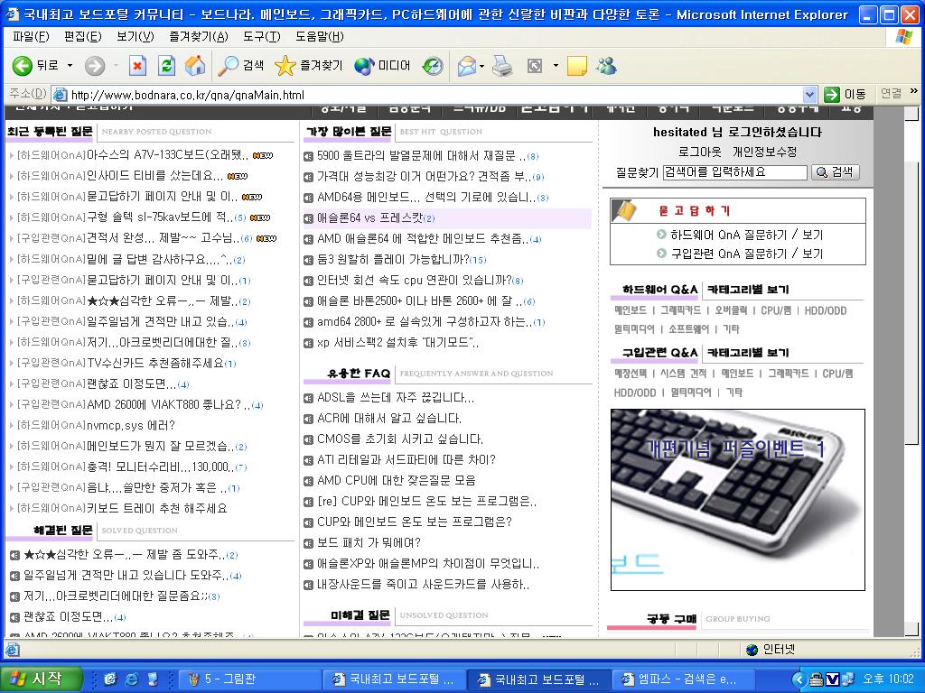Click the 검색 button beside question search

[836, 172]
